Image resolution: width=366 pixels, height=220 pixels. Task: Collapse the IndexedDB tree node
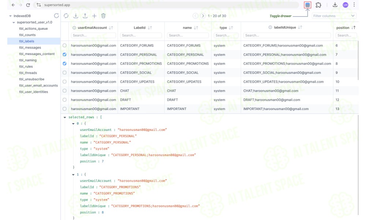pos(10,16)
